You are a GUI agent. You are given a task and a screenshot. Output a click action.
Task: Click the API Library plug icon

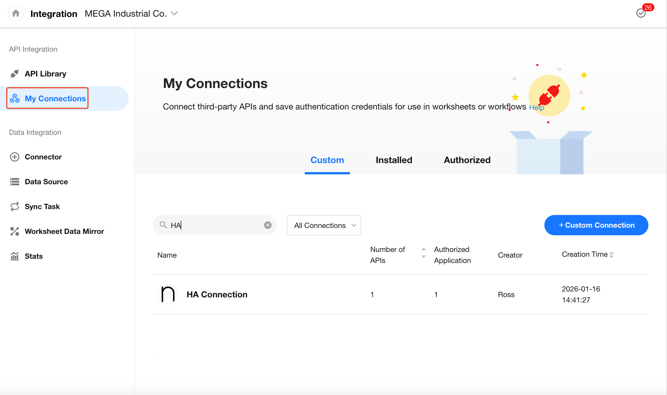15,74
